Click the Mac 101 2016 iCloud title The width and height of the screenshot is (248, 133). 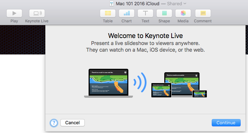(x=137, y=3)
